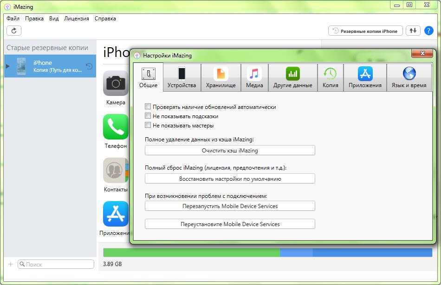Click the dark blue storage bar segment
Screen dimensions: 441x285
coord(372,253)
